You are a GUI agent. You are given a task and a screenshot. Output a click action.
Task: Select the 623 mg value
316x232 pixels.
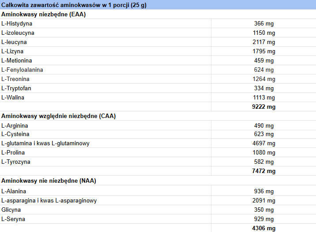[x=264, y=134]
